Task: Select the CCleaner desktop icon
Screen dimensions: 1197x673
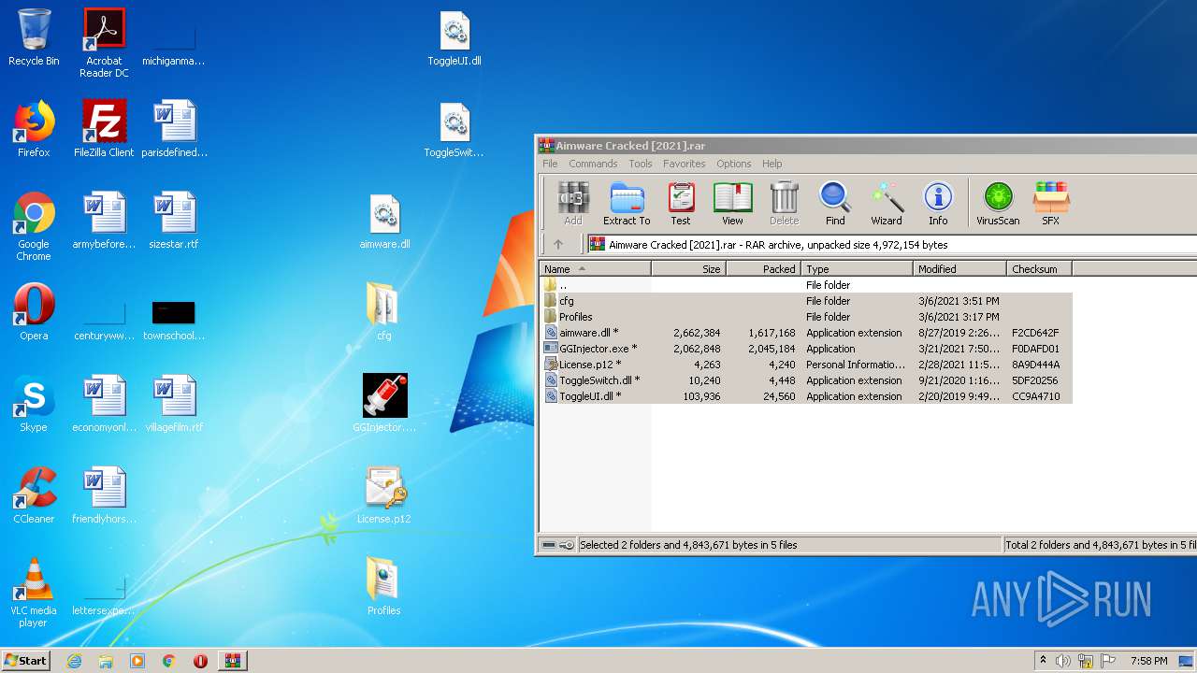Action: coord(34,495)
